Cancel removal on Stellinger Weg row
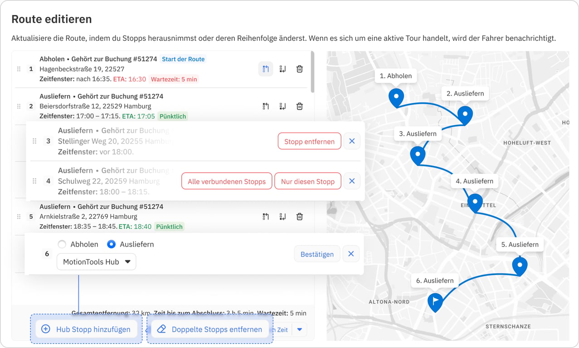The height and width of the screenshot is (348, 579). [x=352, y=141]
